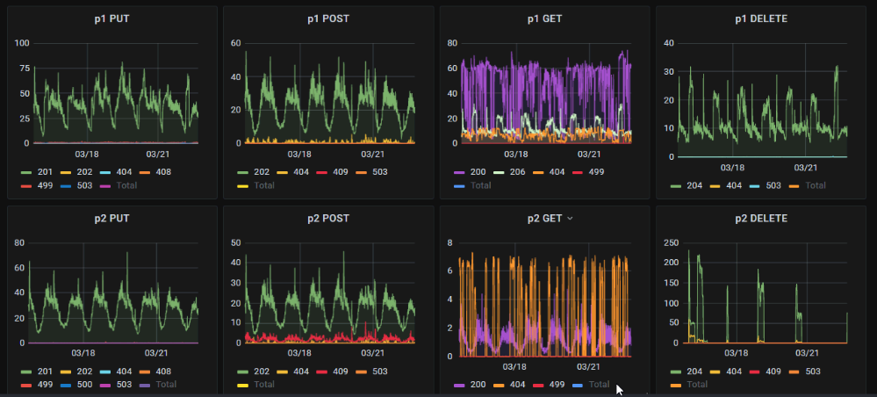Show the Total series in p2 GET legend
This screenshot has height=397, width=877.
click(x=591, y=384)
